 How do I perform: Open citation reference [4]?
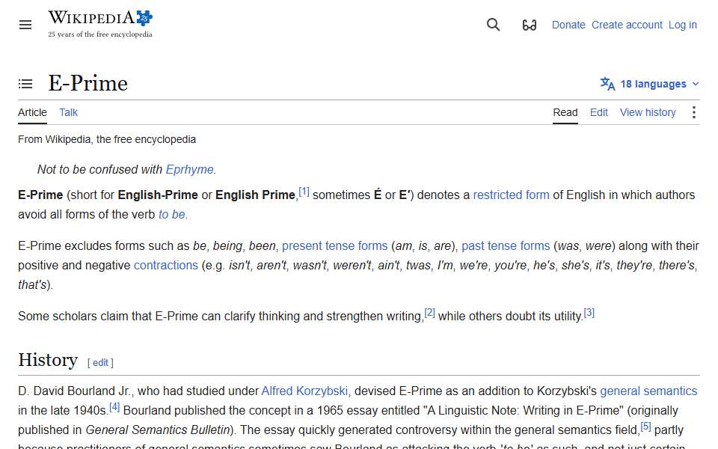(114, 407)
